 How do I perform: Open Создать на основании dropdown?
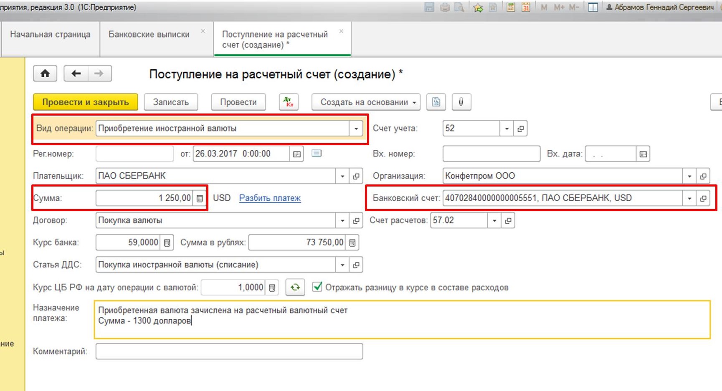click(x=366, y=102)
